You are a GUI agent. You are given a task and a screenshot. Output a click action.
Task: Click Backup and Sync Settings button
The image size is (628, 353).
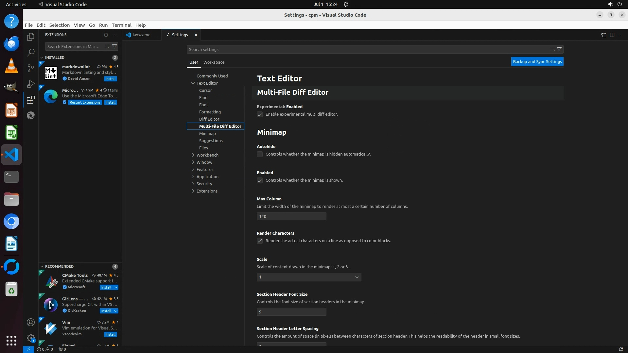pyautogui.click(x=537, y=61)
